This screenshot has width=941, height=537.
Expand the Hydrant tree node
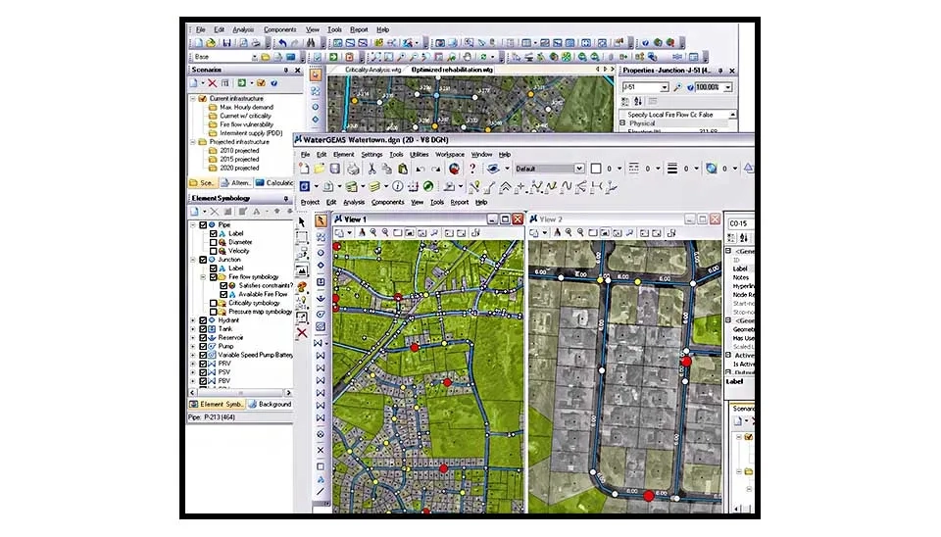click(x=193, y=320)
